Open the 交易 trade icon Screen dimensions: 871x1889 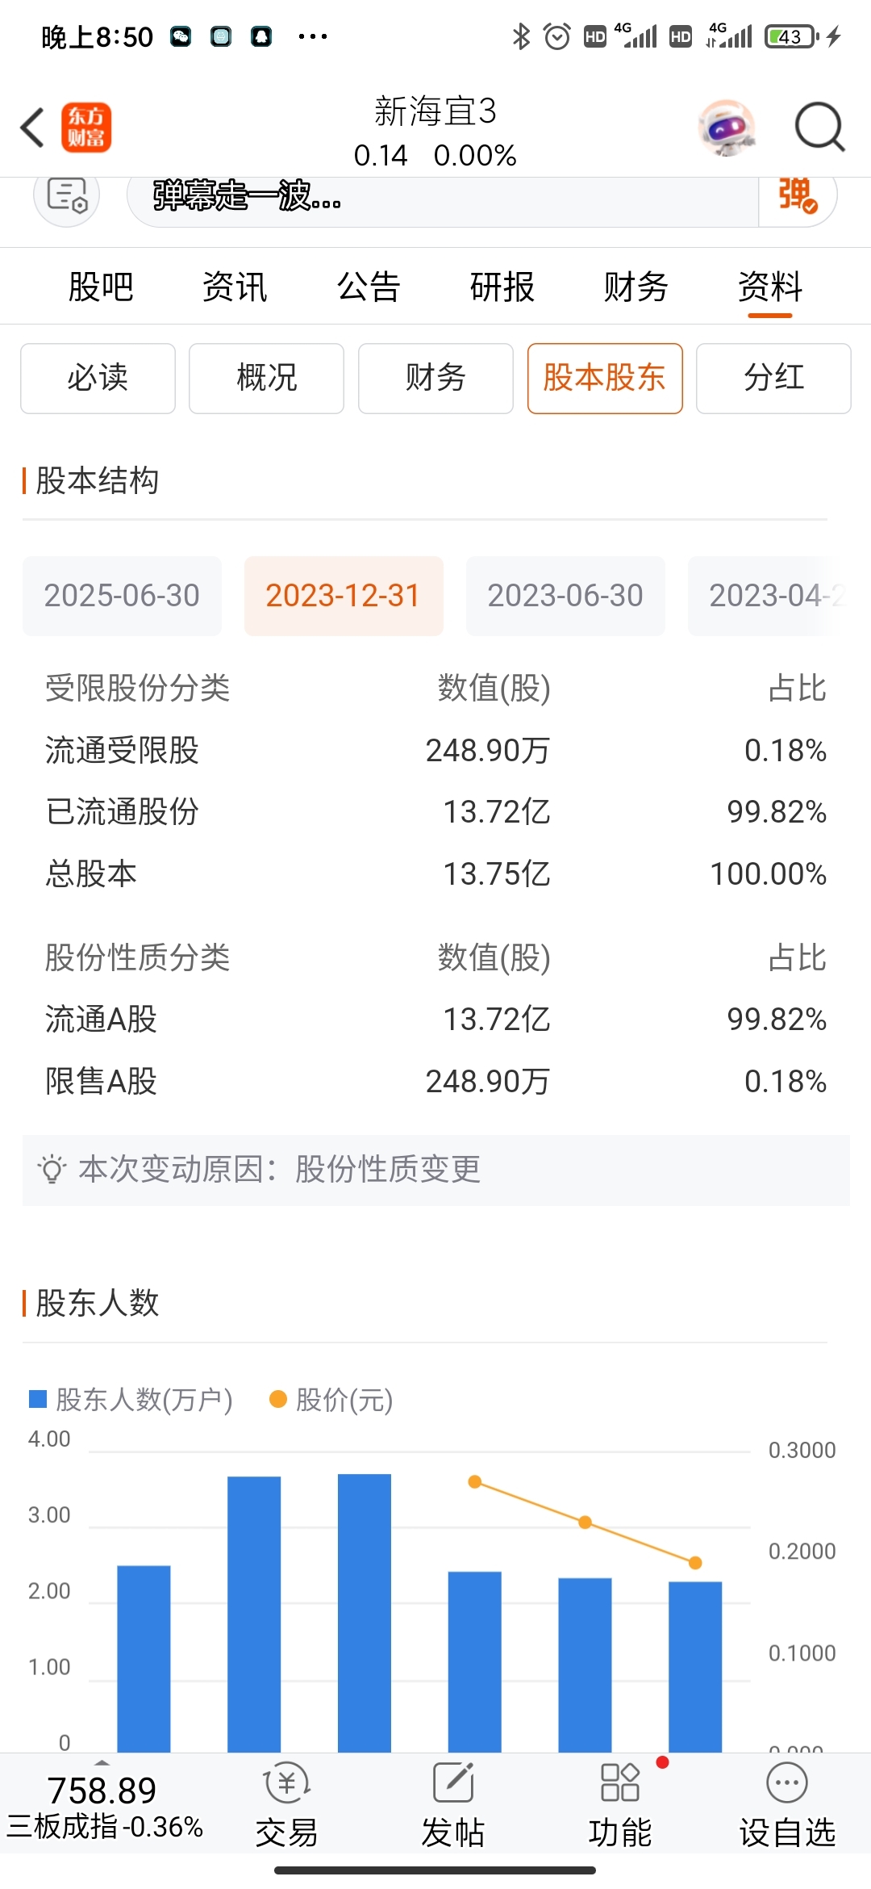[x=287, y=1808]
